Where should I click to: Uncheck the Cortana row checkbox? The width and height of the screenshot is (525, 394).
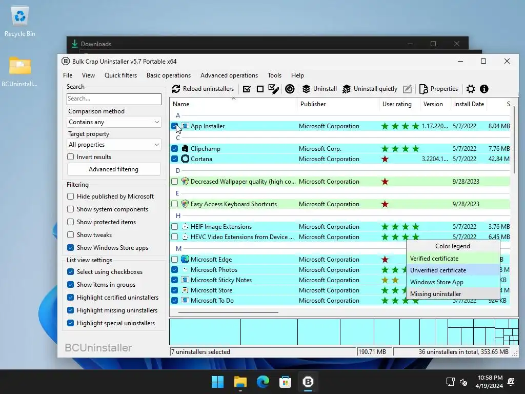[174, 159]
